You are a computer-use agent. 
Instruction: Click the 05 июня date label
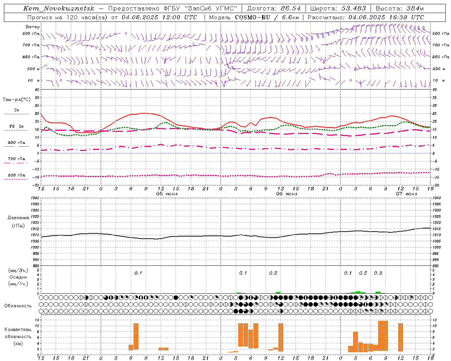(x=167, y=194)
